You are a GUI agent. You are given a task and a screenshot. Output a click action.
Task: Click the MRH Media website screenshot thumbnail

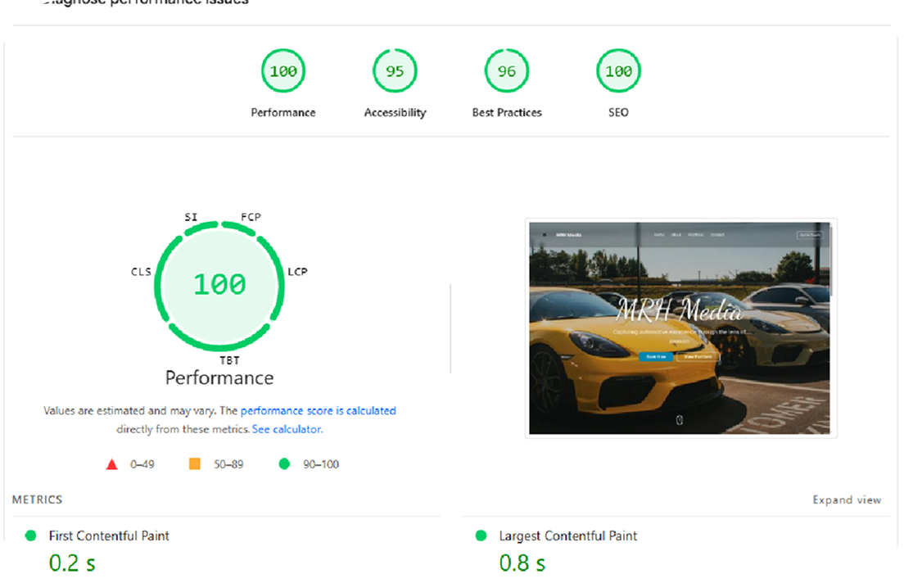click(681, 328)
